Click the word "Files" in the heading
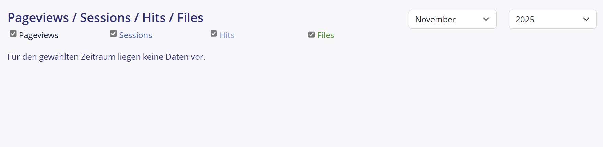The height and width of the screenshot is (147, 603). (x=190, y=18)
